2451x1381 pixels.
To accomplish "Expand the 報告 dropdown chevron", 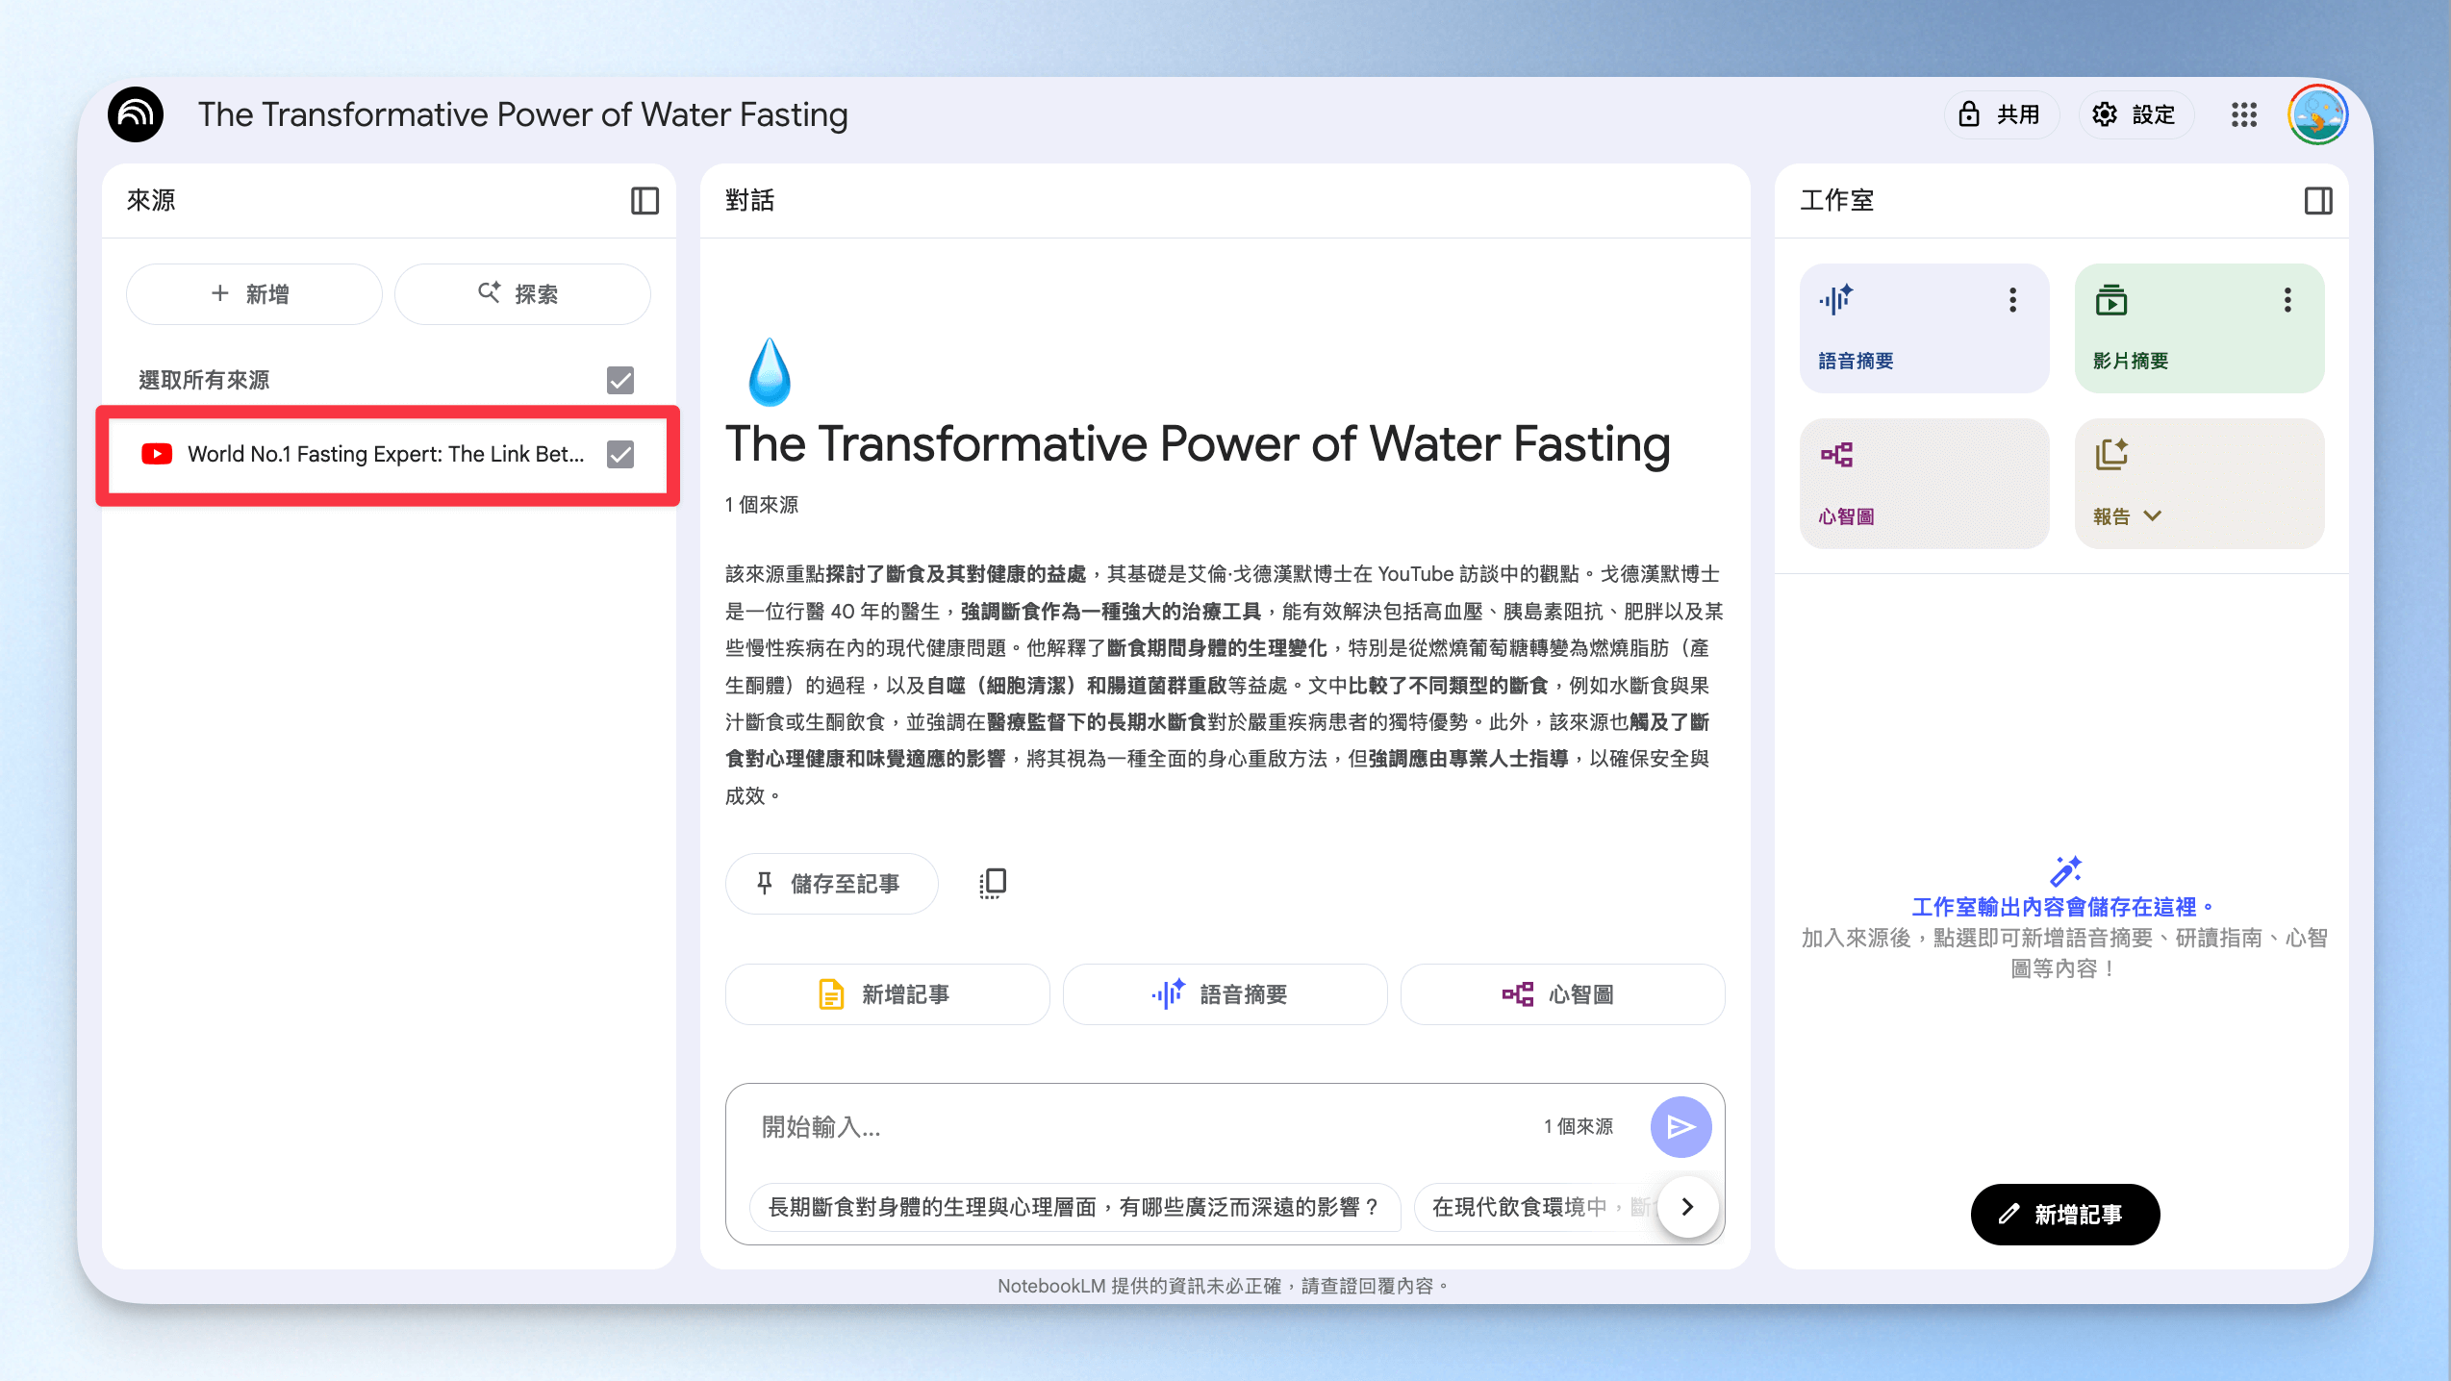I will click(2153, 516).
